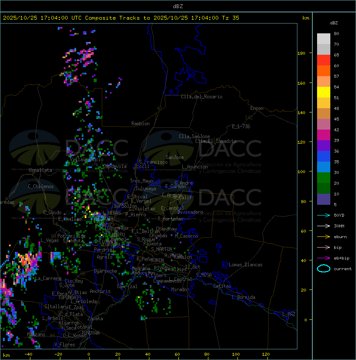
Task: Pick the purple swatch between 39 and 36 dBZ
Action: [x=323, y=145]
